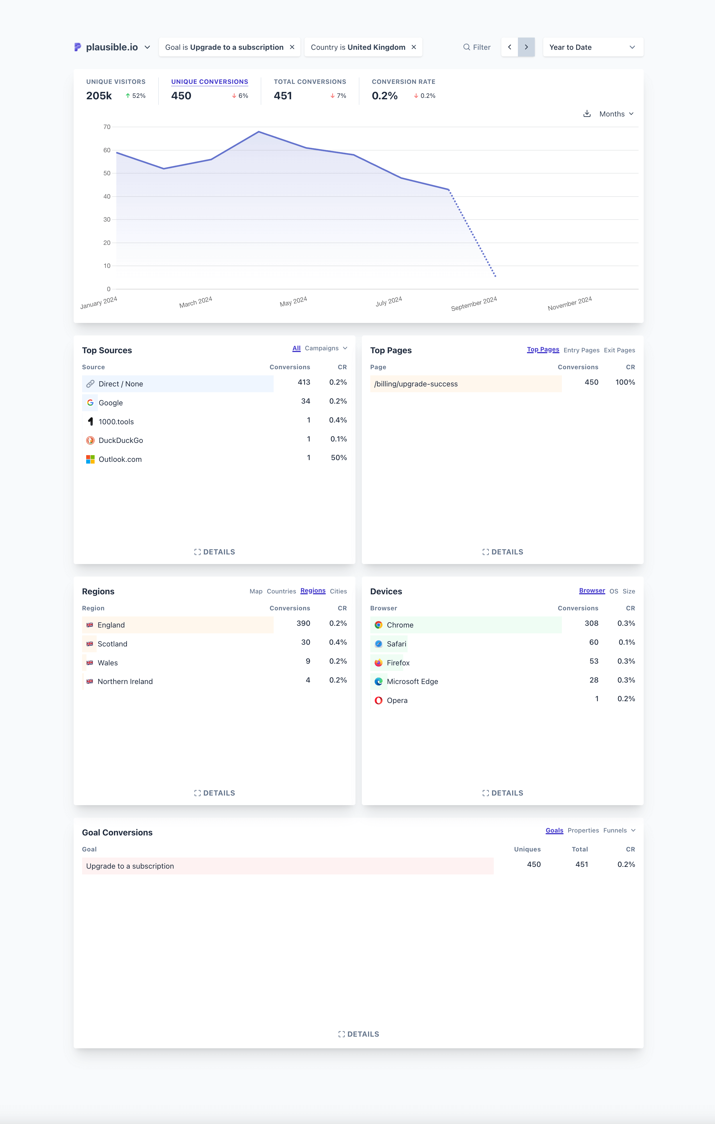
Task: Open the Filter search button
Action: pos(477,47)
